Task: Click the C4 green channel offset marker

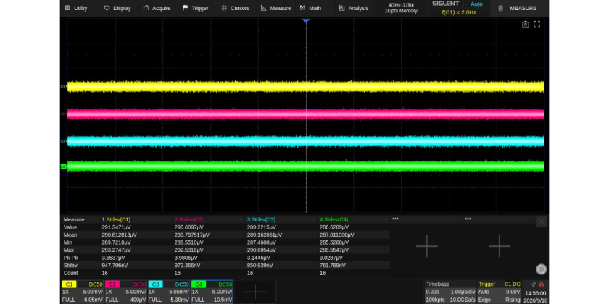Action: pyautogui.click(x=63, y=166)
